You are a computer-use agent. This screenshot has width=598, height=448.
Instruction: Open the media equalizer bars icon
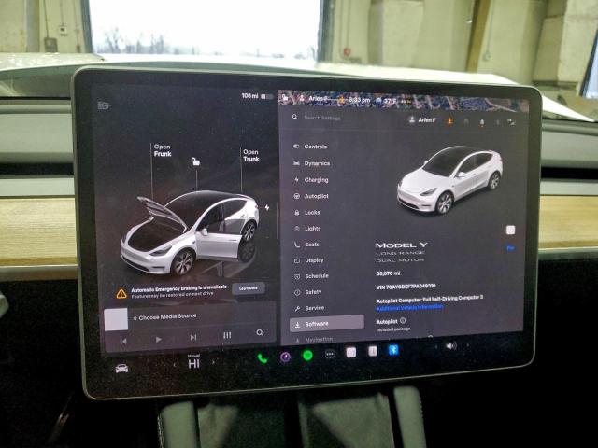pyautogui.click(x=227, y=335)
